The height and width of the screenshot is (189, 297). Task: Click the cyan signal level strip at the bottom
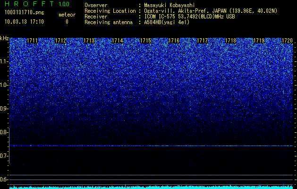151,187
